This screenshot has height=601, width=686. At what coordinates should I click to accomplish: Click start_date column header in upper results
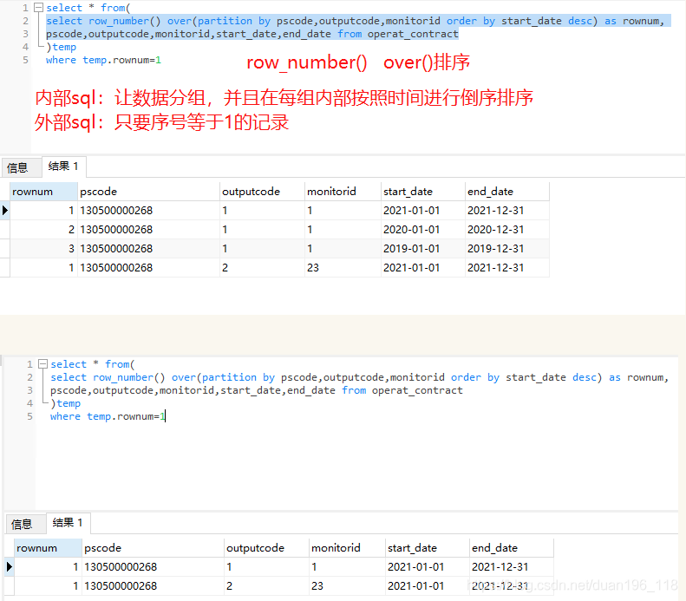[422, 192]
